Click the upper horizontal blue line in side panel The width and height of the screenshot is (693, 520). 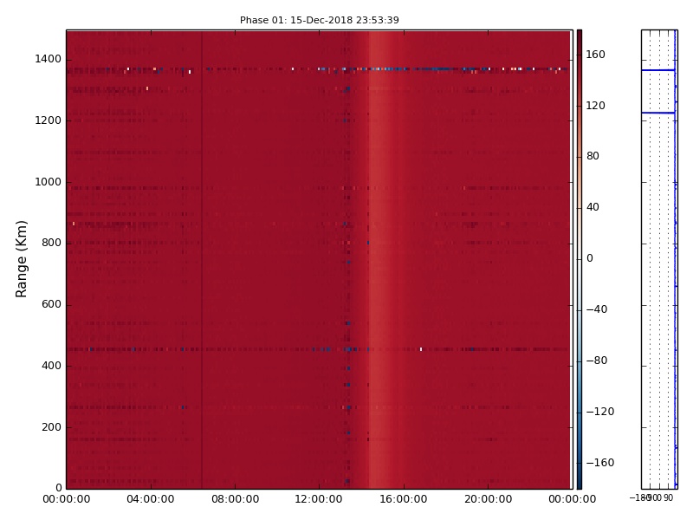657,70
